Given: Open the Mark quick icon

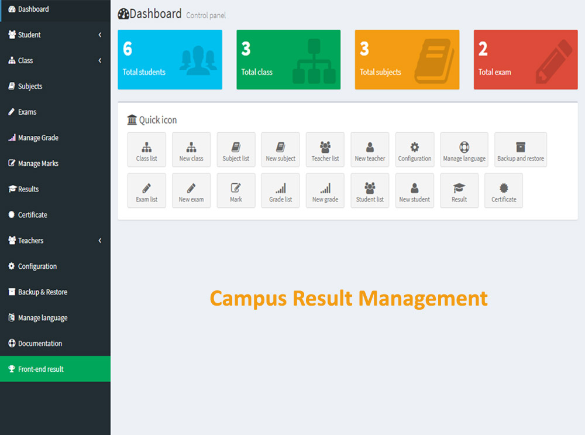Looking at the screenshot, I should point(236,190).
